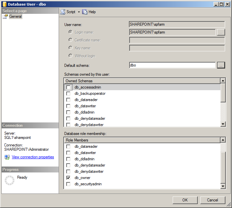Click the progress spinner icon
Viewport: 232px width, 208px height.
[10, 180]
